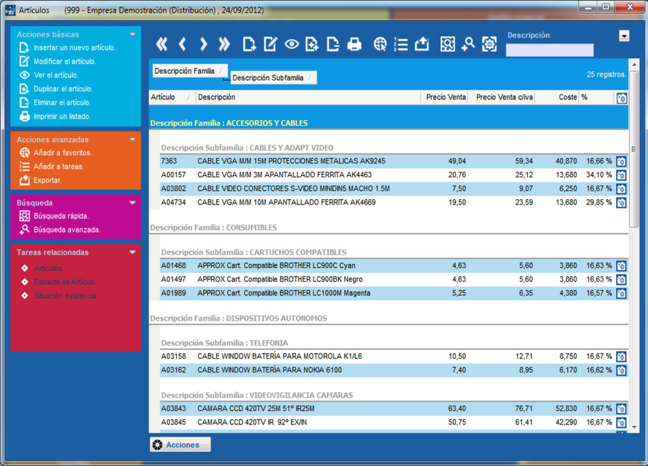Click image icon for article A00157
The width and height of the screenshot is (648, 466).
click(x=621, y=175)
